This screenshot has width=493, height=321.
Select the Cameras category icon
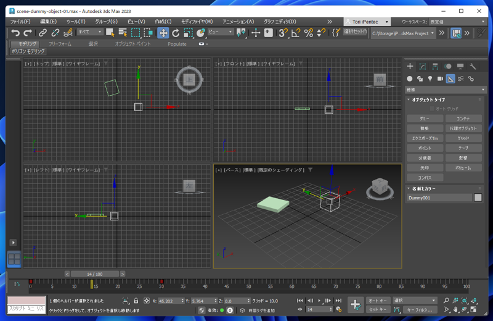440,79
